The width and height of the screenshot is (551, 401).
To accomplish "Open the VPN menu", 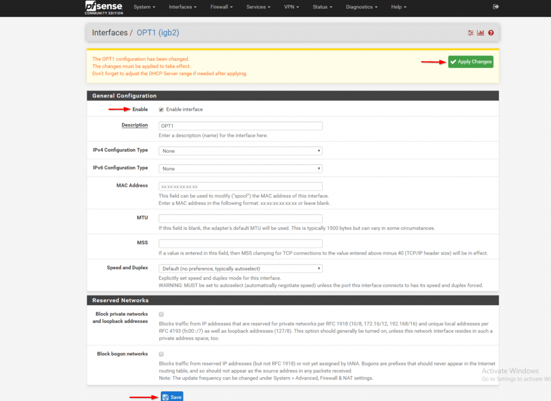I will 292,7.
